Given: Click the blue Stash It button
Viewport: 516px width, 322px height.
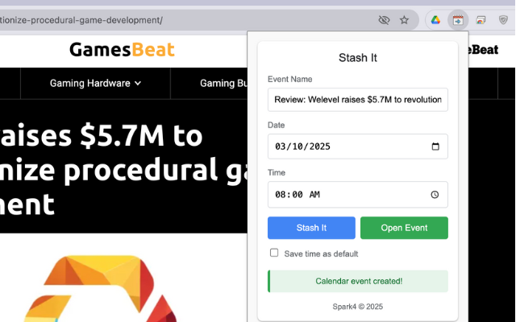Looking at the screenshot, I should [311, 228].
